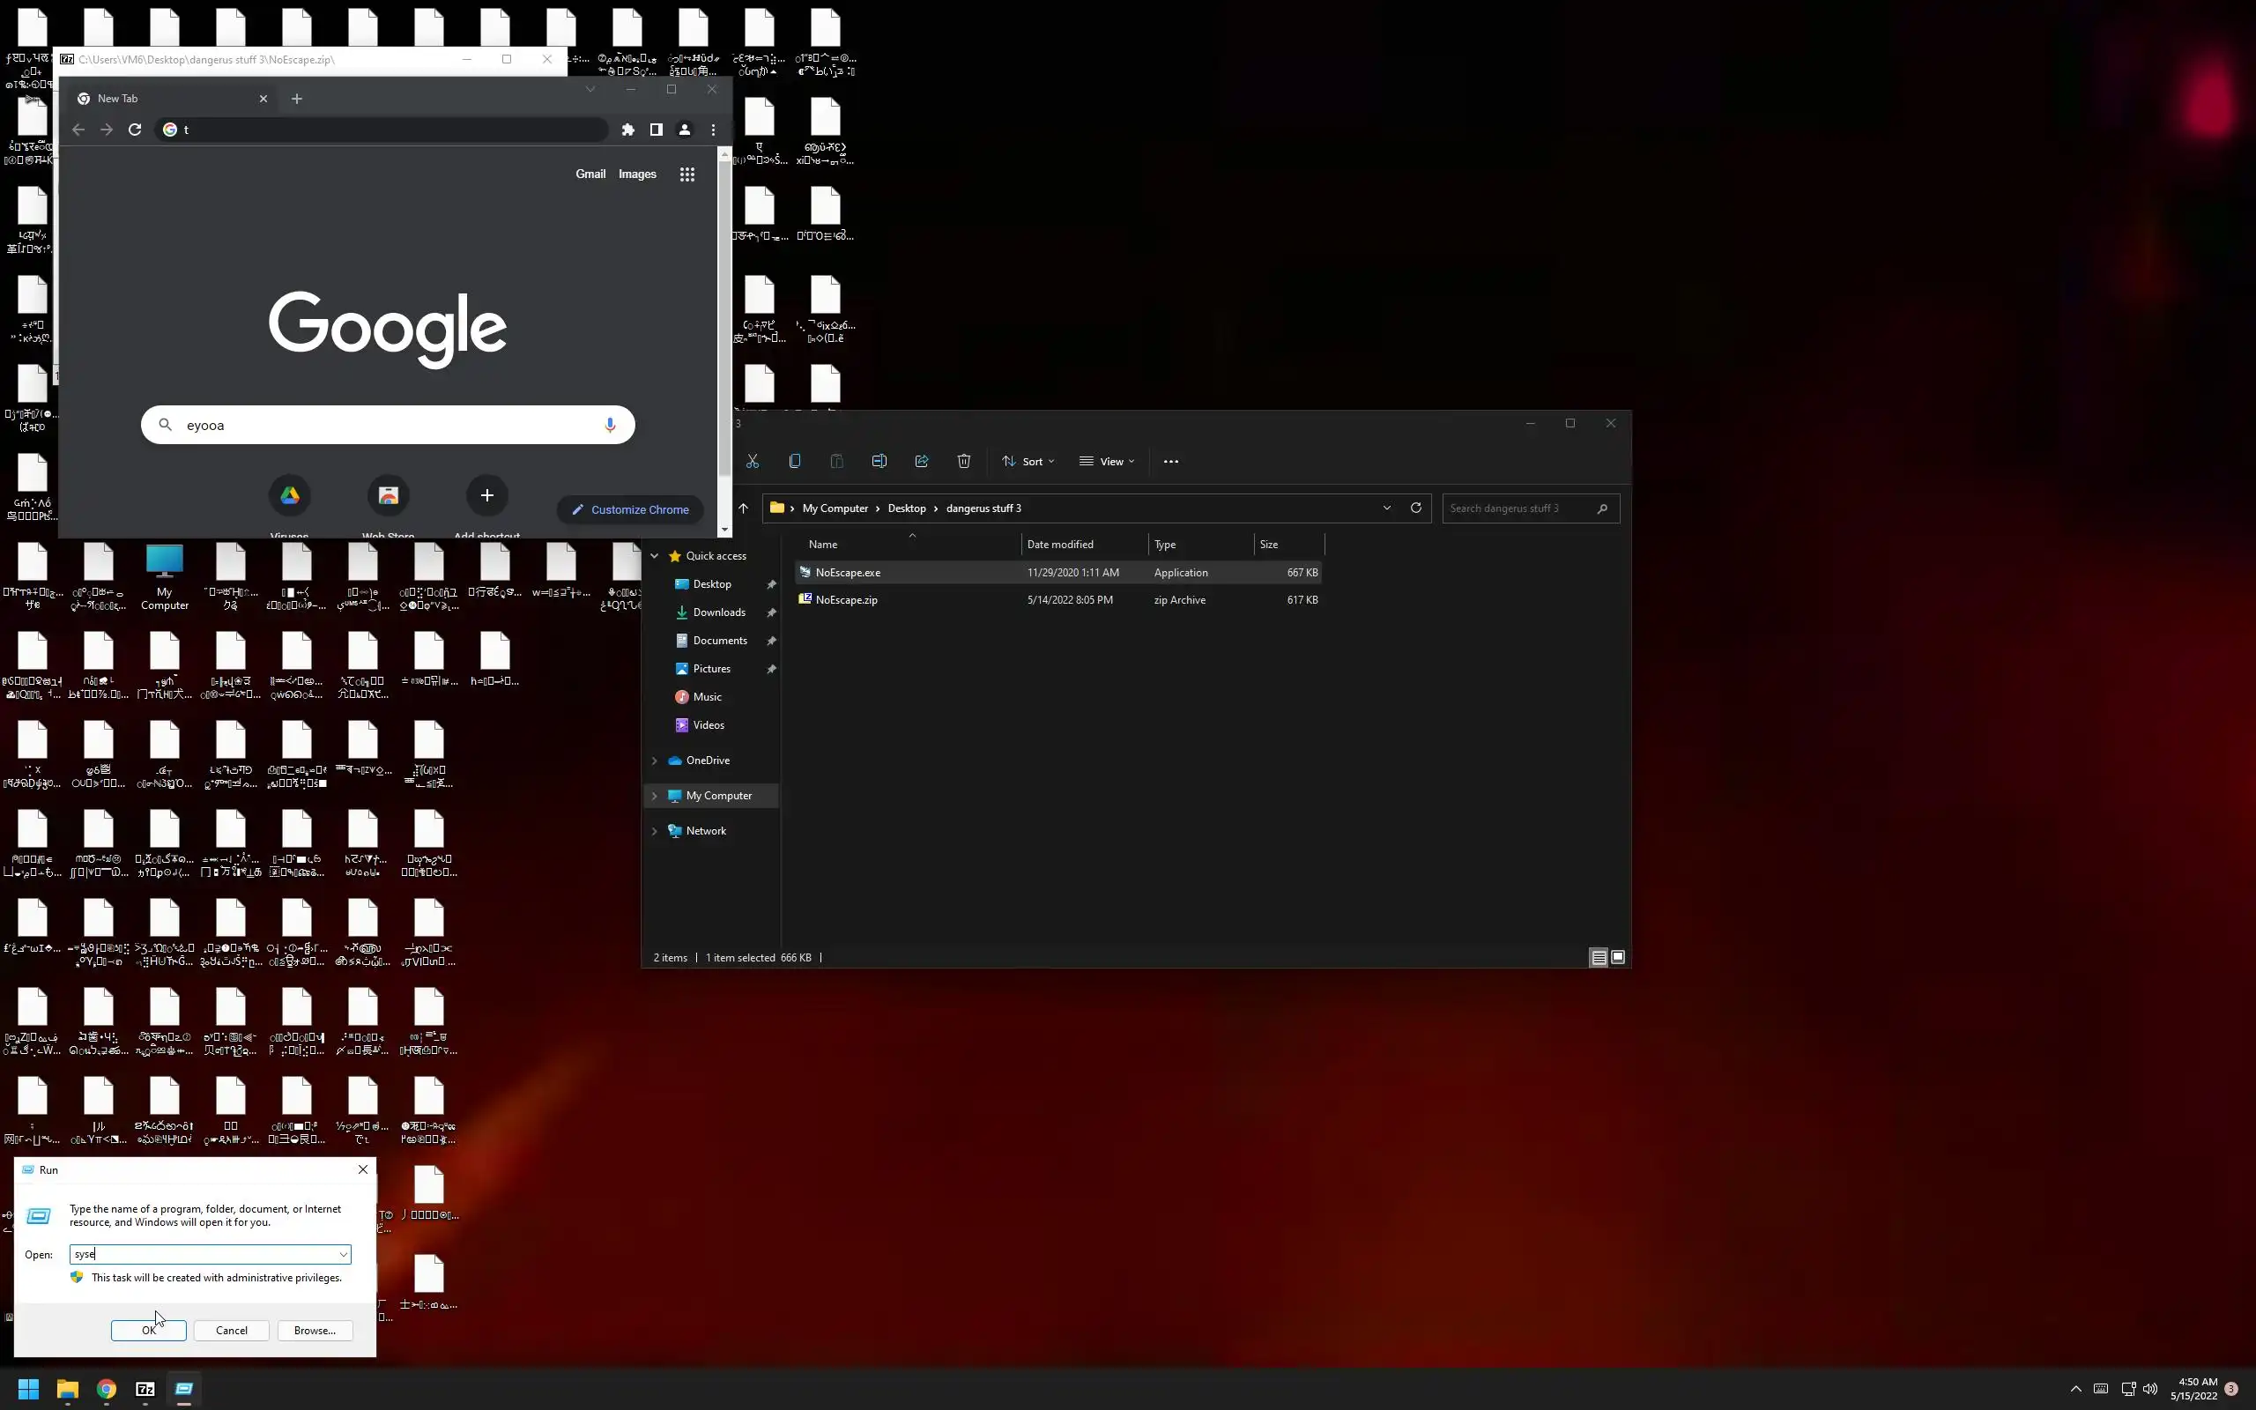Click the Cut scissors icon in Explorer toolbar
The height and width of the screenshot is (1410, 2256).
753,462
